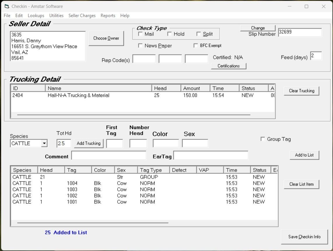Open the Reports menu
Image resolution: width=333 pixels, height=251 pixels.
click(108, 15)
